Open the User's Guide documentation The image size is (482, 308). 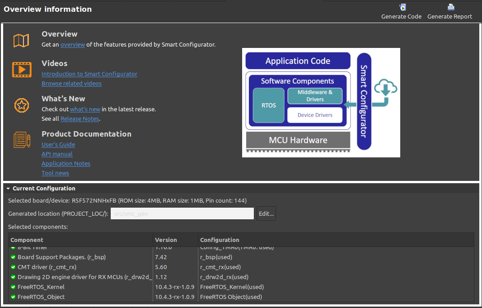58,144
